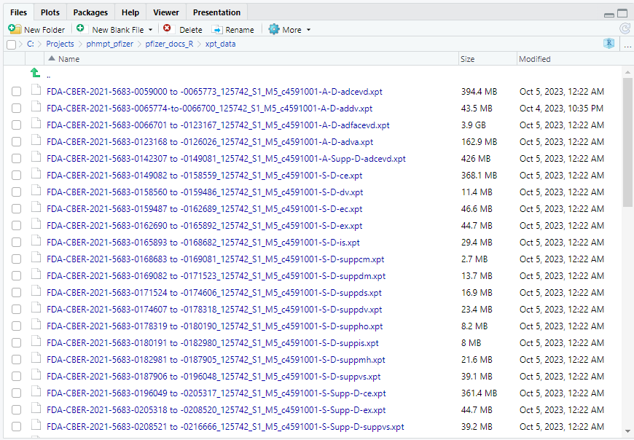Click the ellipsis browse folder button
The height and width of the screenshot is (440, 634).
tap(627, 44)
